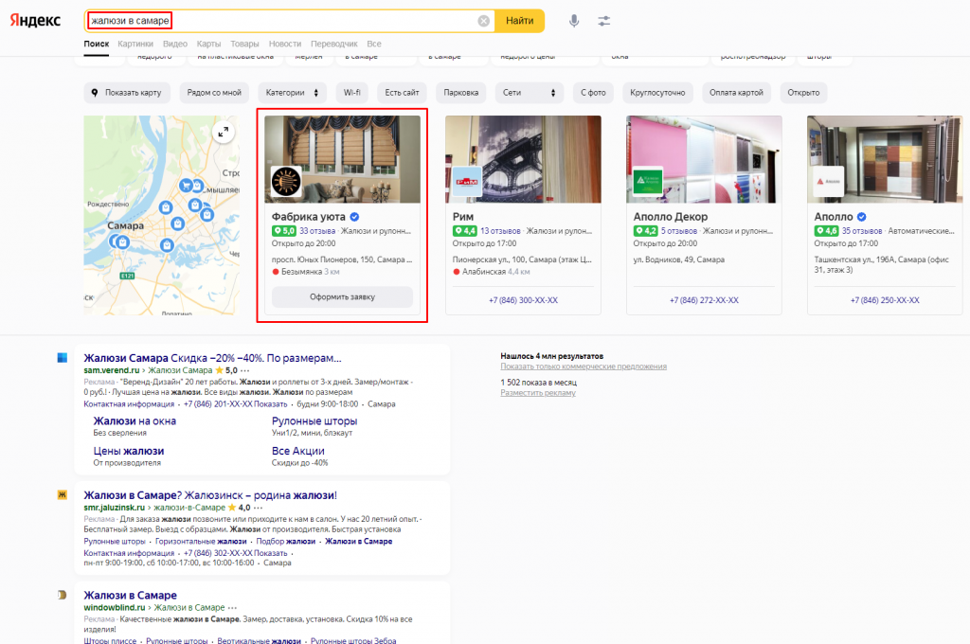Open the Жалюзи на окна sitelink
The width and height of the screenshot is (970, 644).
pos(135,420)
